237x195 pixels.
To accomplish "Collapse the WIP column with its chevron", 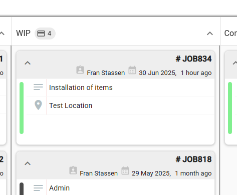I will (210, 33).
